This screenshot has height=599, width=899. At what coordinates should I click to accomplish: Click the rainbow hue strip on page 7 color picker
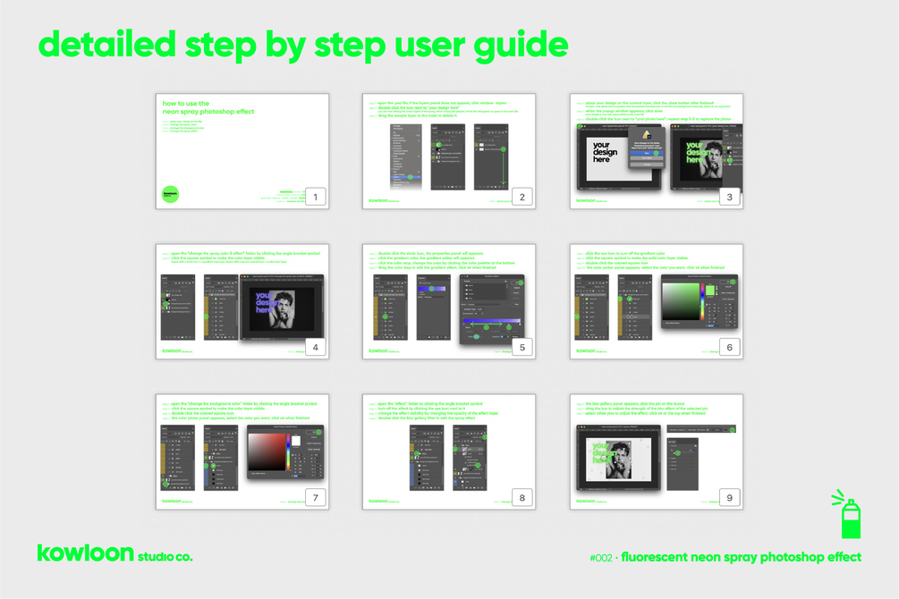[x=288, y=451]
